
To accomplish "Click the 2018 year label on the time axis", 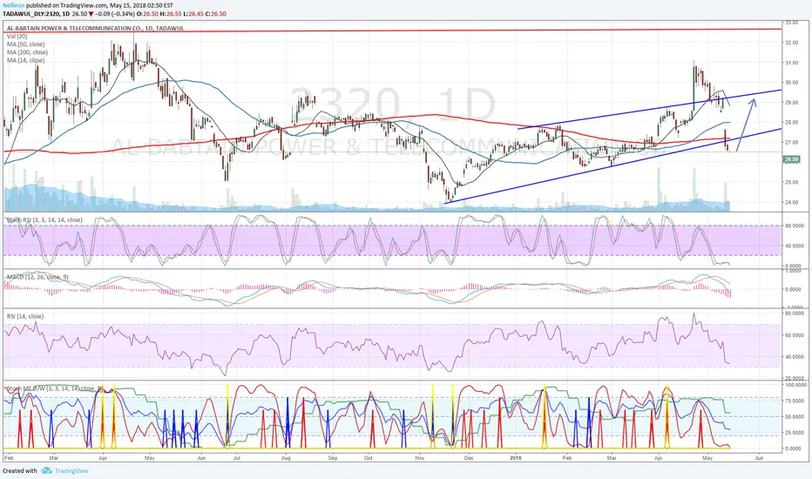I will click(x=515, y=458).
